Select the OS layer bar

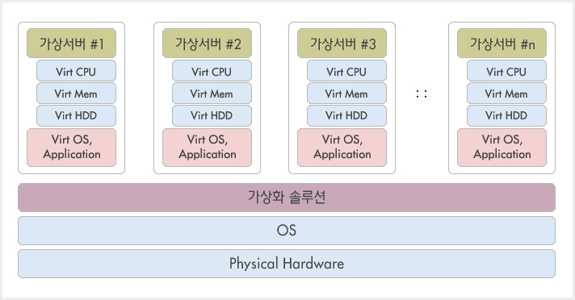click(287, 231)
